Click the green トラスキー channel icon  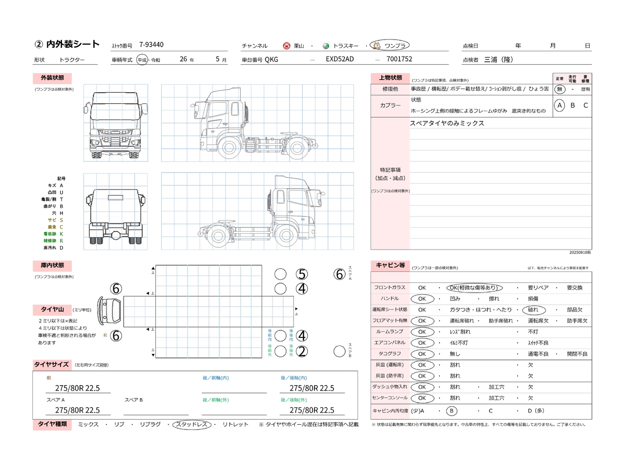326,46
